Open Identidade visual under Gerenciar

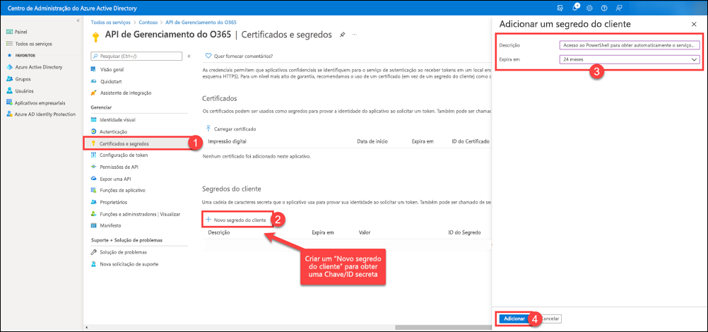(117, 119)
